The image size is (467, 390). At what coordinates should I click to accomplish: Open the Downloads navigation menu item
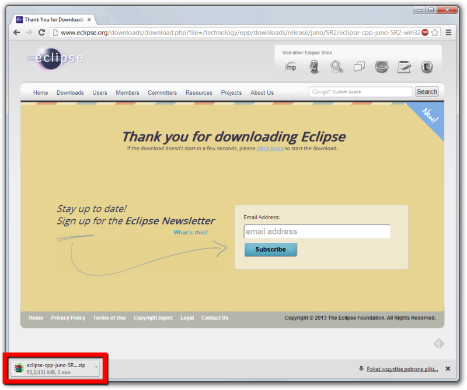click(x=70, y=92)
